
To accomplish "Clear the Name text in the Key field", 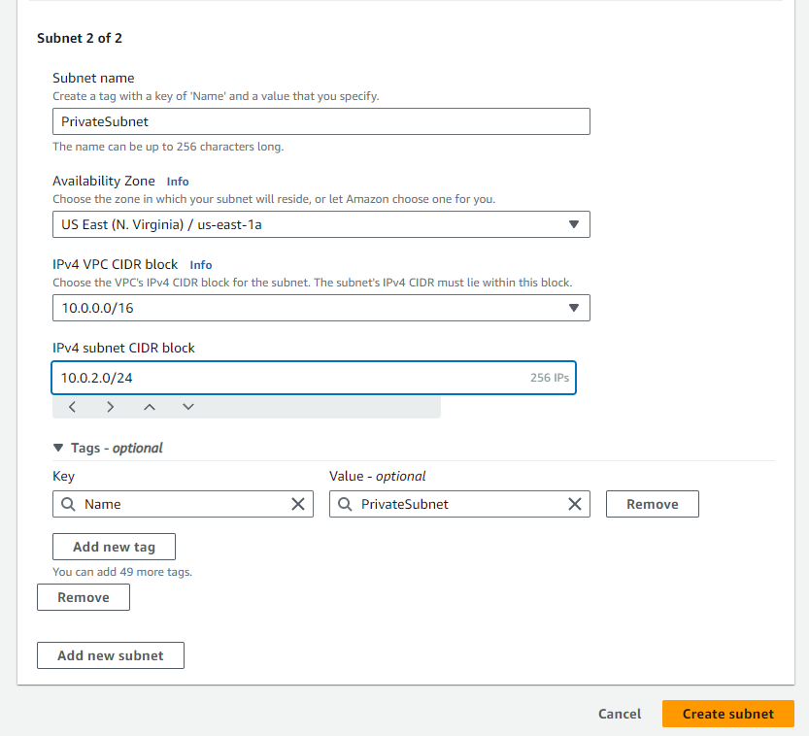I will point(298,504).
